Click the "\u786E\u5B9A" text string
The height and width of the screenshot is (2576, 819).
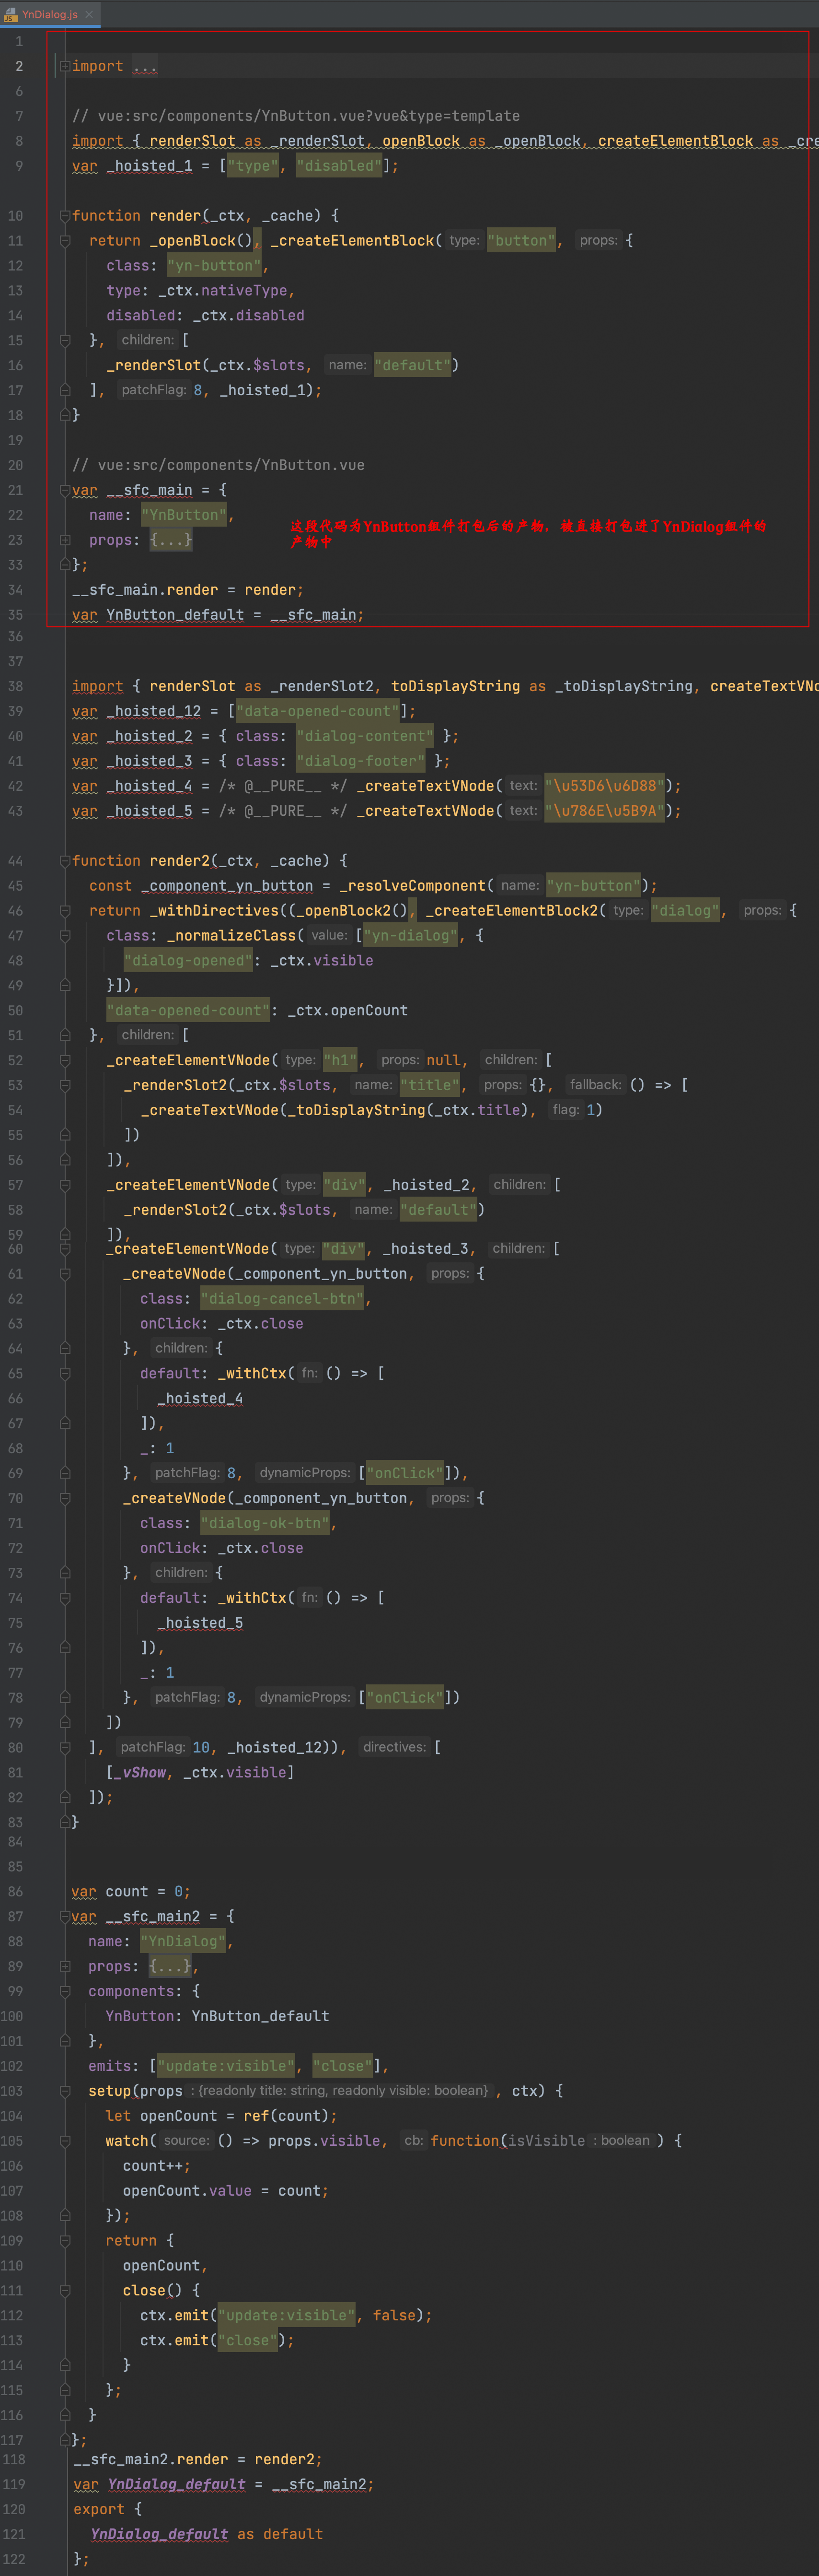(x=605, y=811)
